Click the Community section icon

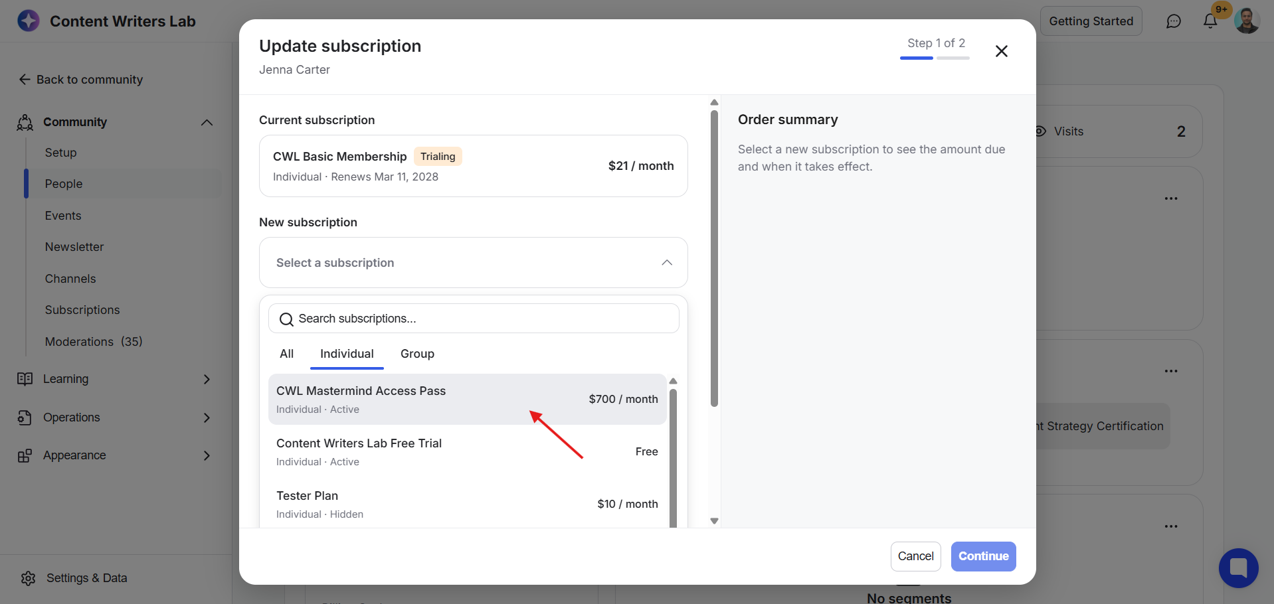pyautogui.click(x=25, y=122)
